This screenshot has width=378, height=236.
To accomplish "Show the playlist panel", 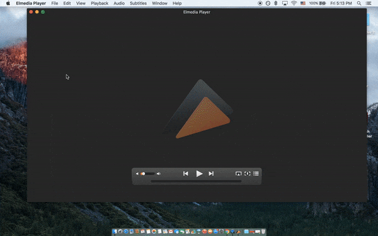I will (x=256, y=174).
